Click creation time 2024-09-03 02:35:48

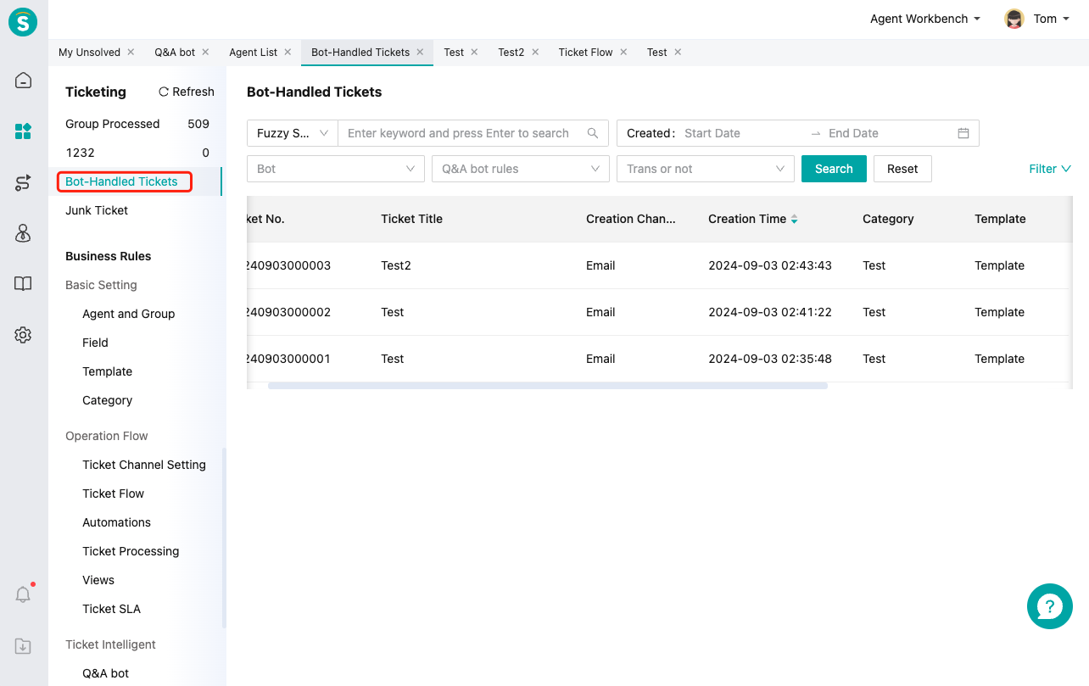770,359
